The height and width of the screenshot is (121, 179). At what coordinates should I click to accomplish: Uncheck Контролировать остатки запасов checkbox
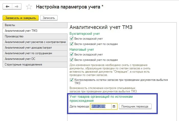click(72, 80)
